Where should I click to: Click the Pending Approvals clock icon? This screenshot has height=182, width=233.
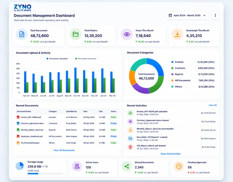[179, 166]
